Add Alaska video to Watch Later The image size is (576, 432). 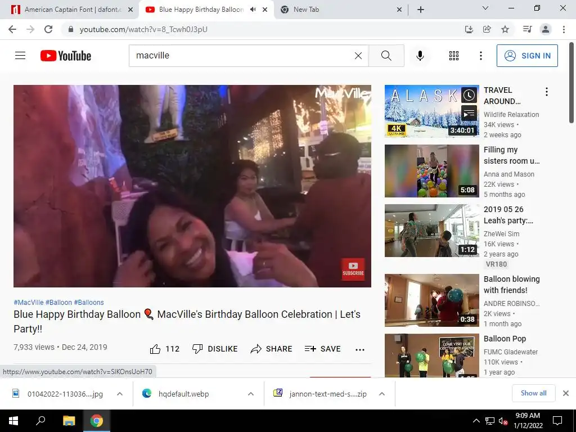click(469, 95)
